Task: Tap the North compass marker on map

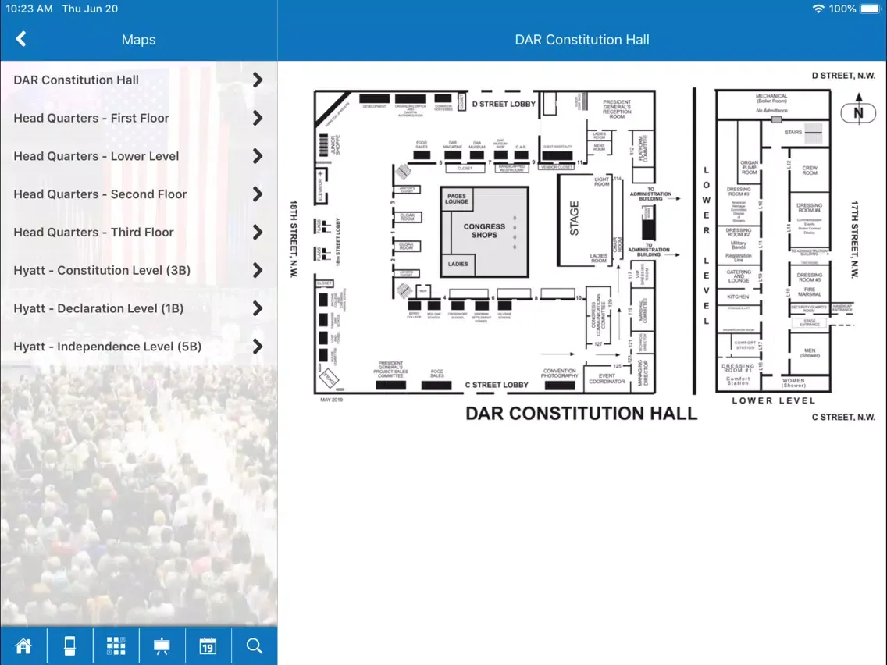Action: tap(858, 112)
